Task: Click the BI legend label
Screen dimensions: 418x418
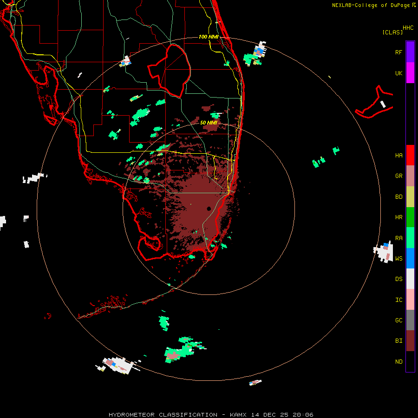Action: click(x=398, y=341)
